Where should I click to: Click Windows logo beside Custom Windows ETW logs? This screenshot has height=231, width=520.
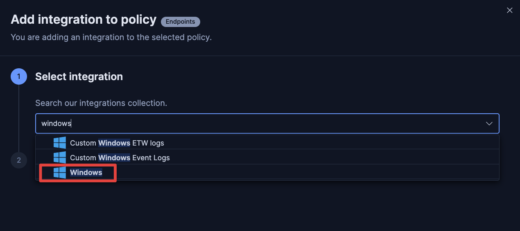click(60, 143)
